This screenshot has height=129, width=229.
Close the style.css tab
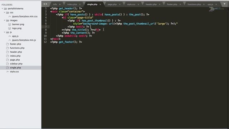(x=138, y=4)
